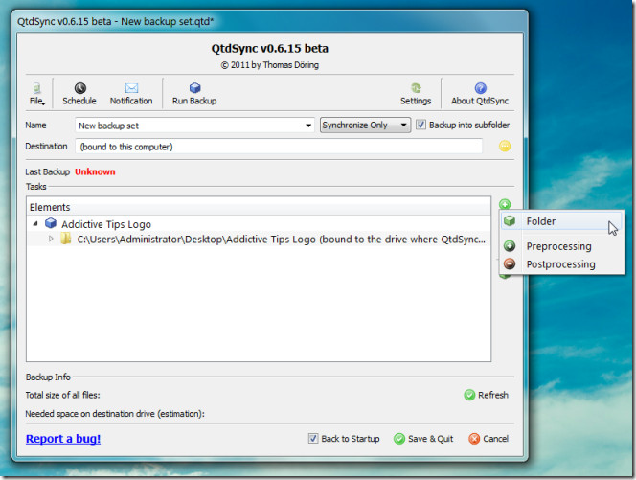The height and width of the screenshot is (480, 636).
Task: Expand the C:\Users\Administrator path node
Action: click(51, 239)
